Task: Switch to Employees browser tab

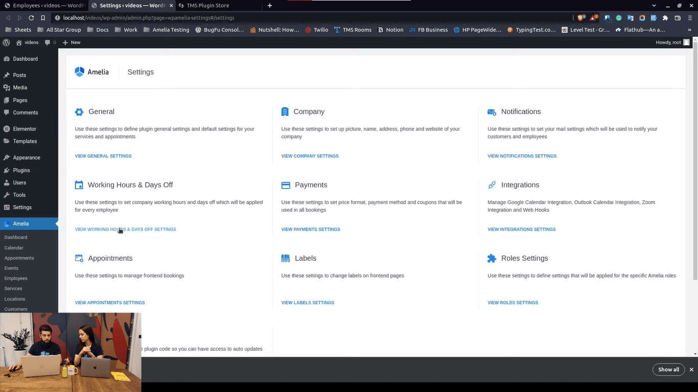Action: pyautogui.click(x=44, y=6)
